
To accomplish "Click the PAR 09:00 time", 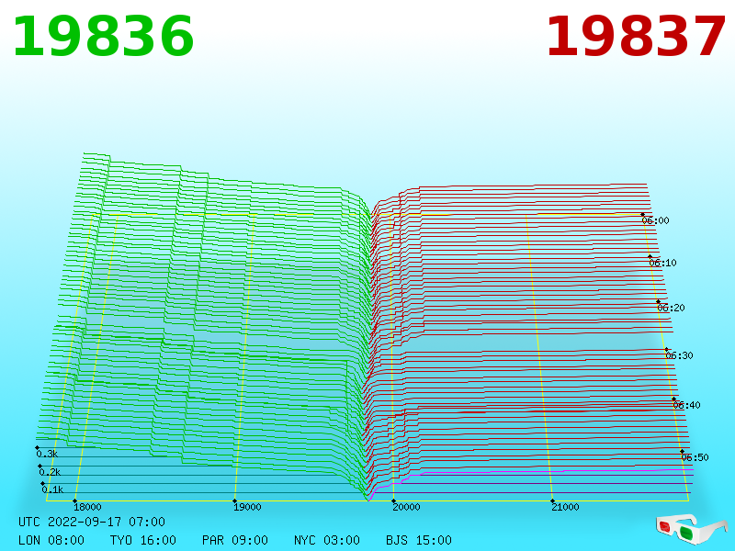I will click(235, 540).
